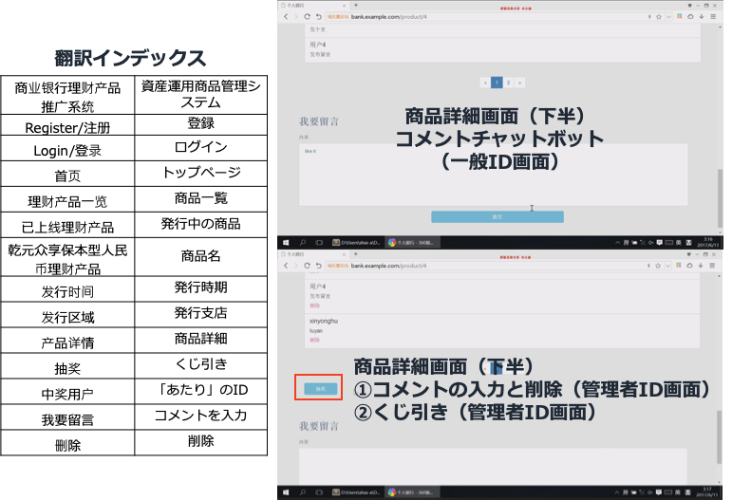Viewport: 732px width, 500px height.
Task: Click 我要留言 heading in the upper browser
Action: [319, 121]
